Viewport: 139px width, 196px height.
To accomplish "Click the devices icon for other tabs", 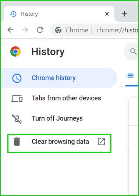I will [17, 98].
